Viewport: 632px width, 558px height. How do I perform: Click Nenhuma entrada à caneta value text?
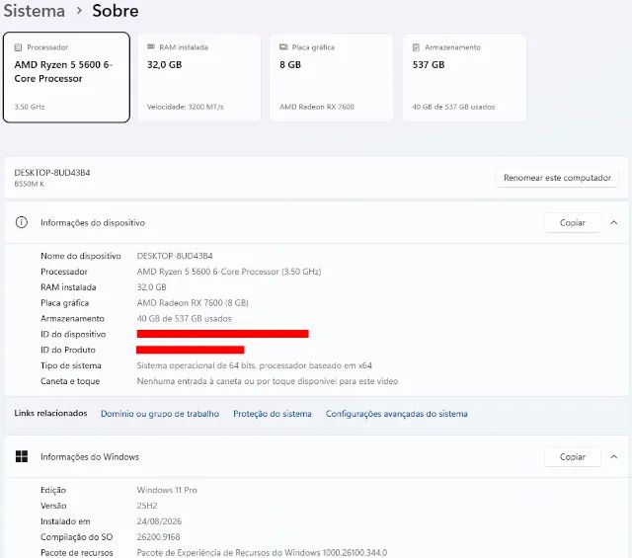pos(268,381)
